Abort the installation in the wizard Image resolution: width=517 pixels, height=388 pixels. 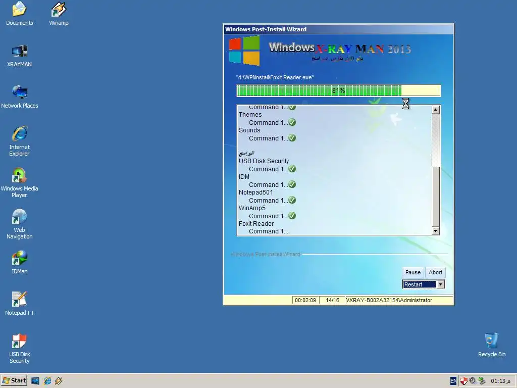[x=435, y=272]
